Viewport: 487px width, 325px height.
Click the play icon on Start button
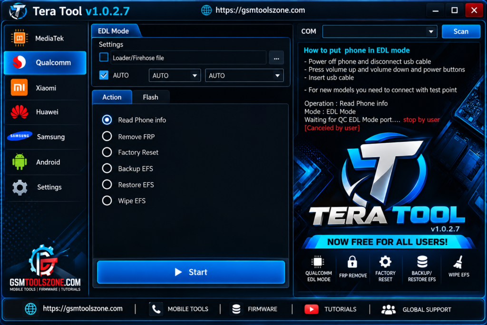[x=178, y=272]
